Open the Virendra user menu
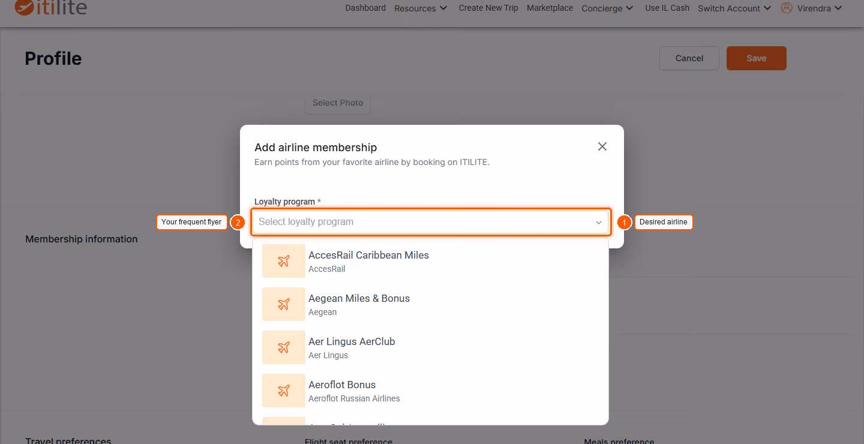 pyautogui.click(x=820, y=8)
